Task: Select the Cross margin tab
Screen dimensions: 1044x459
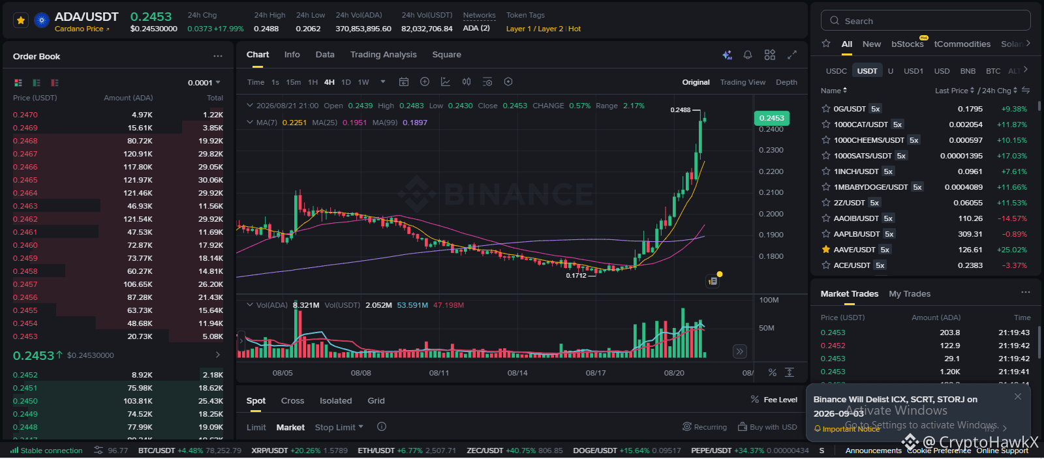Action: coord(292,401)
